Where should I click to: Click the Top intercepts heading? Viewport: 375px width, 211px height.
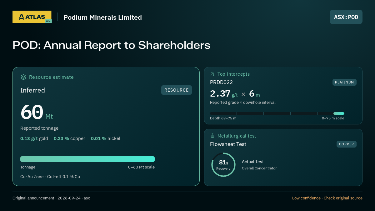click(x=233, y=74)
